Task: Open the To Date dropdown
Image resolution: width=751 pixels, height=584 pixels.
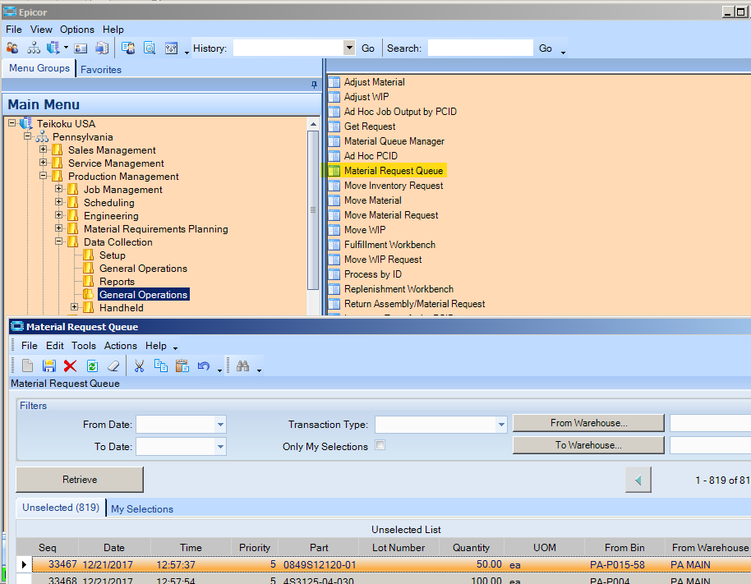Action: pyautogui.click(x=220, y=447)
